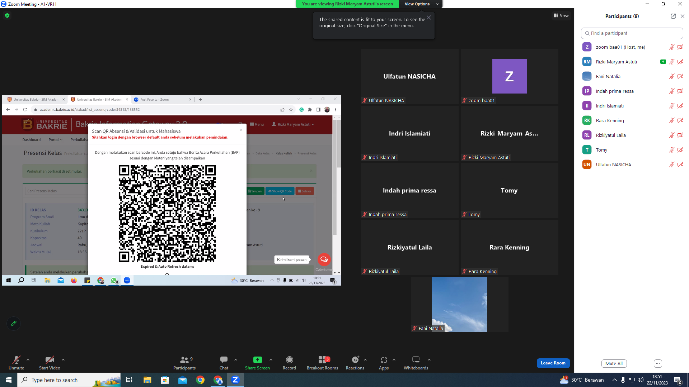
Task: Open View Options dropdown
Action: tap(421, 4)
